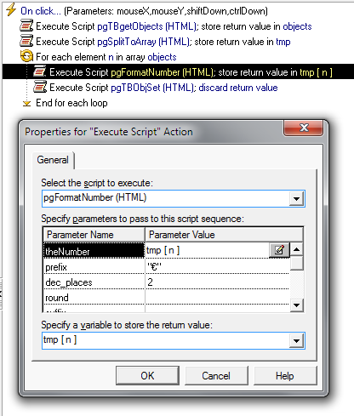The height and width of the screenshot is (416, 354).
Task: Click the parameter list scrollbar thumb
Action: pos(297,263)
